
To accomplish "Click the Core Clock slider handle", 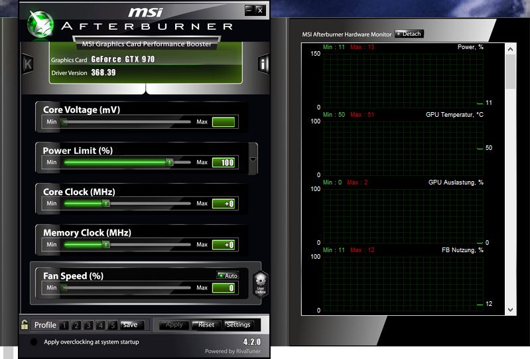I will [106, 204].
